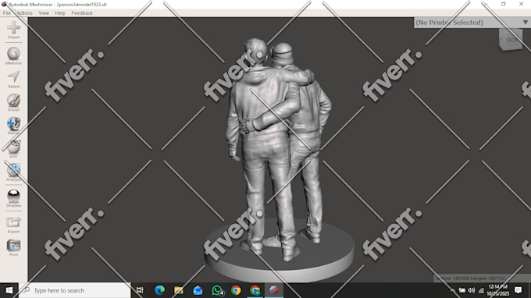Click the volume speaker tray icon
Screen dimensions: 531x298
coord(472,290)
